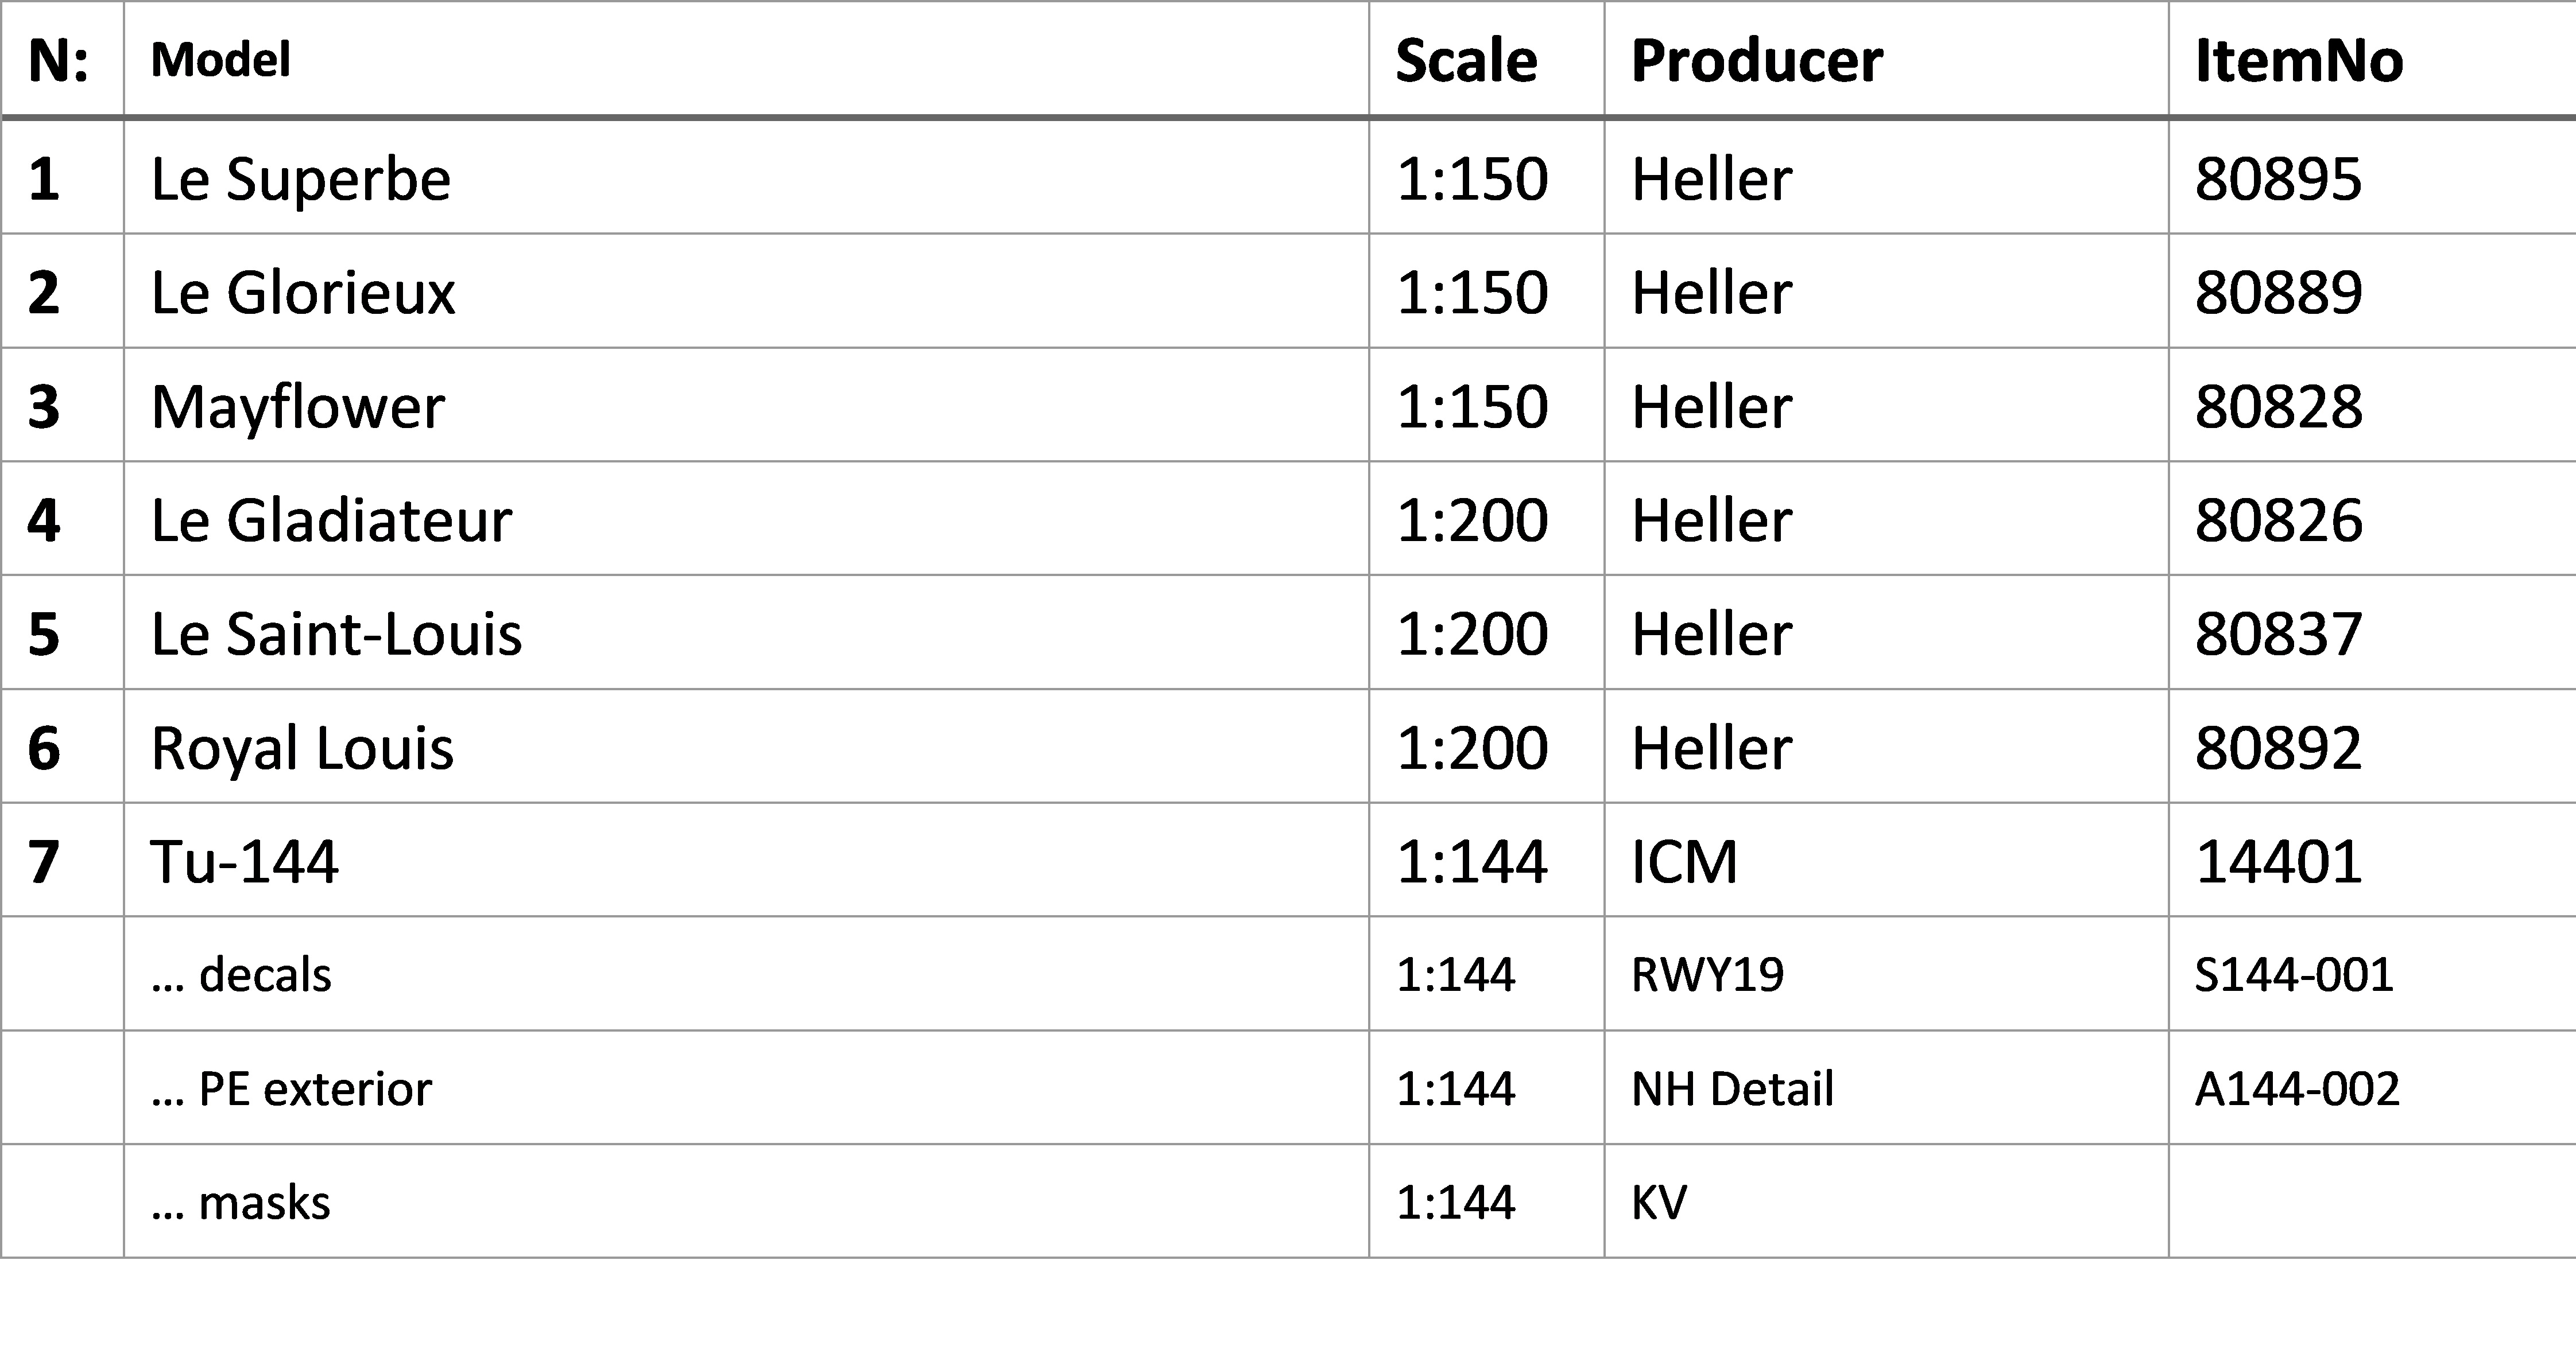Select the Le Glorieux model cell
Image resolution: width=2576 pixels, height=1369 pixels.
[746, 291]
